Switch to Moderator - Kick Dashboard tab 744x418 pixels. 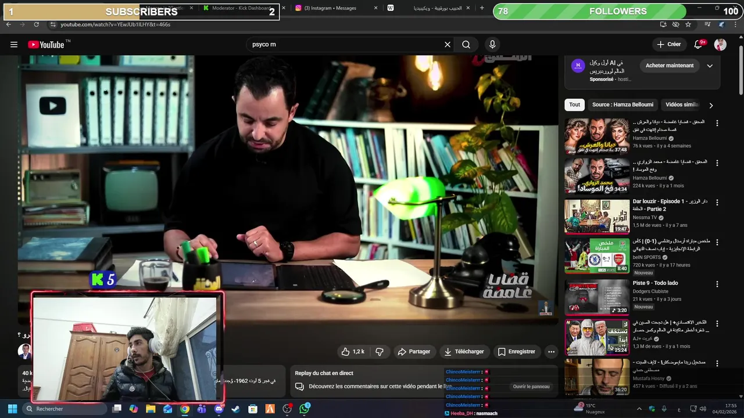point(241,8)
